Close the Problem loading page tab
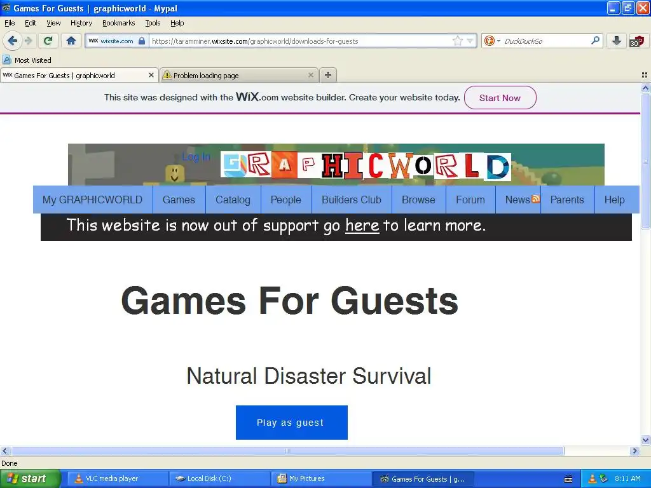Viewport: 651px width, 488px height. tap(310, 75)
